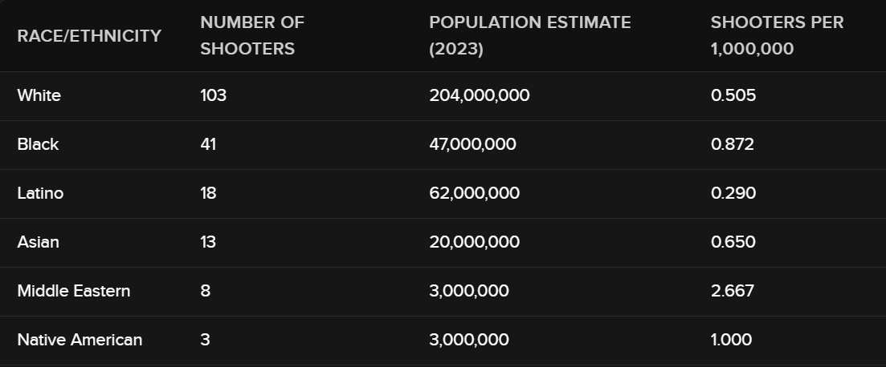Select the shooter count cell showing 41
The height and width of the screenshot is (367, 886).
208,145
